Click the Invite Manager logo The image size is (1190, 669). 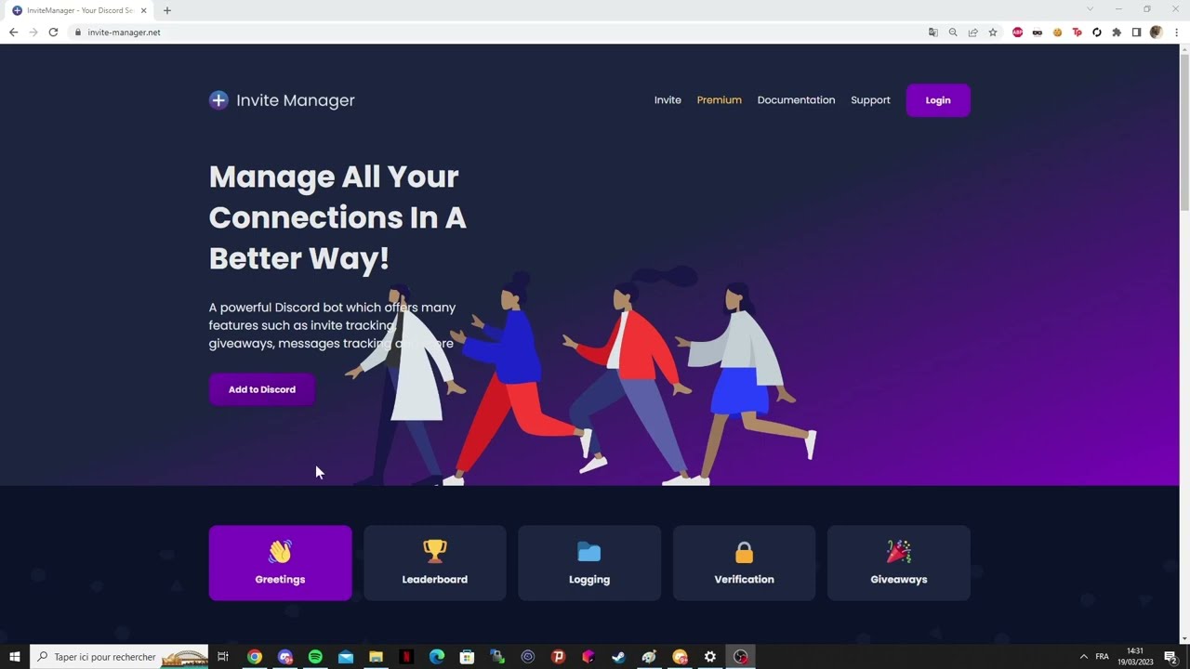click(282, 100)
